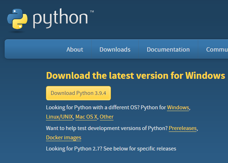Image resolution: width=228 pixels, height=163 pixels.
Task: Open the partially visible Community menu
Action: pyautogui.click(x=217, y=49)
